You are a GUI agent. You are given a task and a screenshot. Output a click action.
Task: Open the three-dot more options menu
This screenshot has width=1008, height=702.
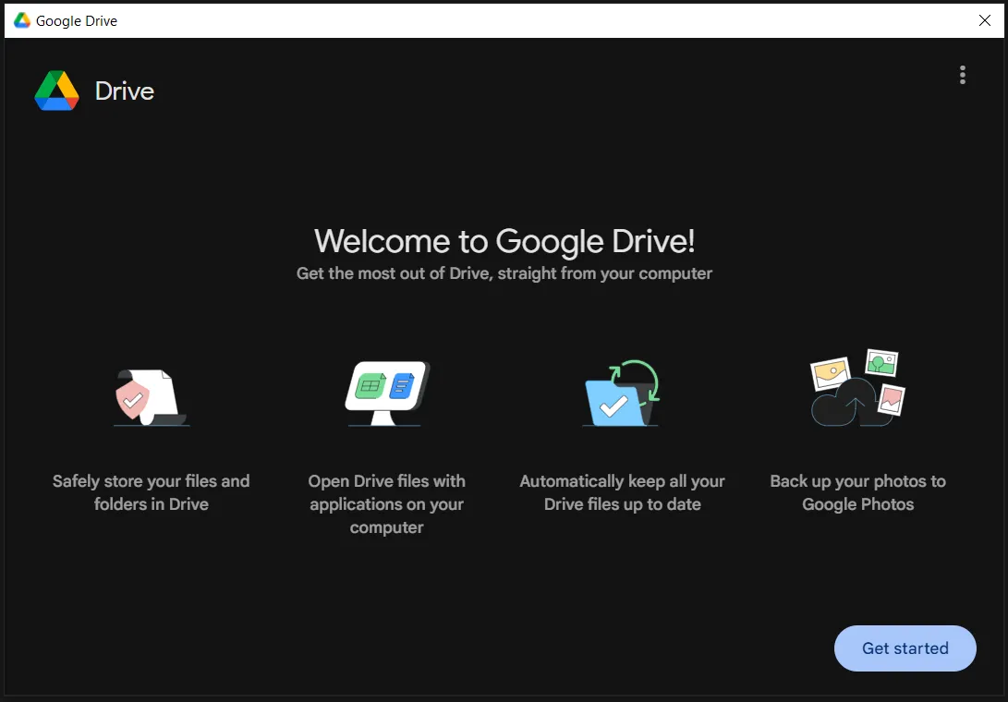point(962,75)
